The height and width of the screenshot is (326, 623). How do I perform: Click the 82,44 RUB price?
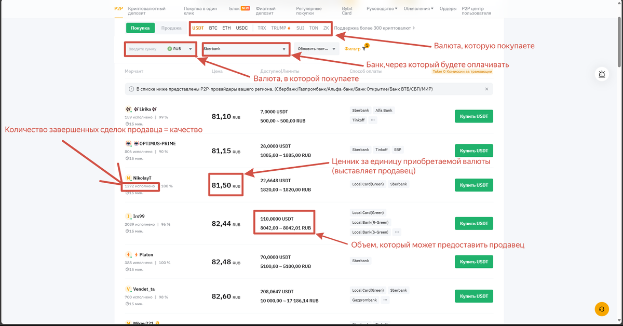[x=226, y=223]
